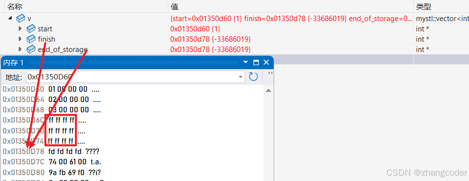The image size is (469, 181).
Task: Click the end_of_storage variable name
Action: (x=63, y=49)
